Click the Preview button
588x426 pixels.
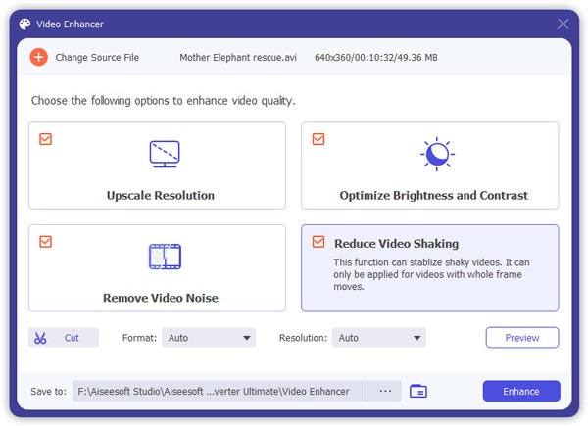pos(521,338)
